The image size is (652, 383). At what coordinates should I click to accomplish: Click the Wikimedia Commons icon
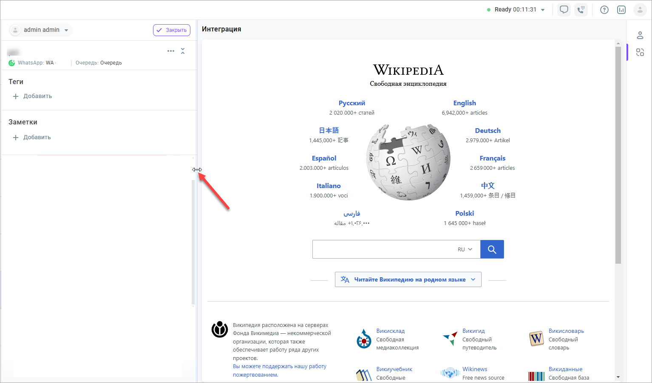coord(364,339)
